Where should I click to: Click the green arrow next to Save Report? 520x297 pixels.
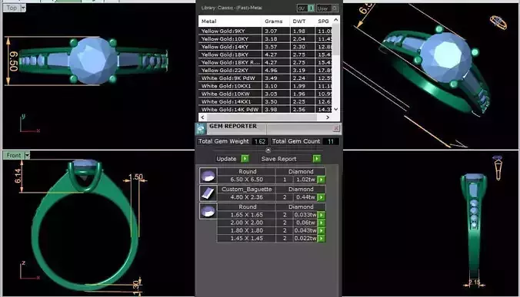tap(317, 159)
